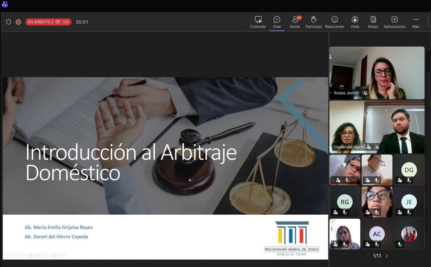431x267 pixels.
Task: Open the Chat panel
Action: tap(277, 22)
